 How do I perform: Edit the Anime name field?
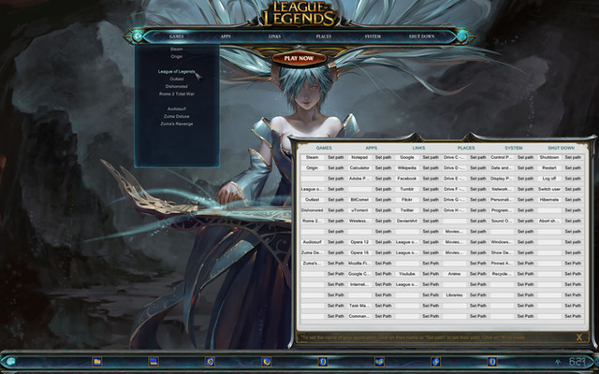pyautogui.click(x=454, y=274)
